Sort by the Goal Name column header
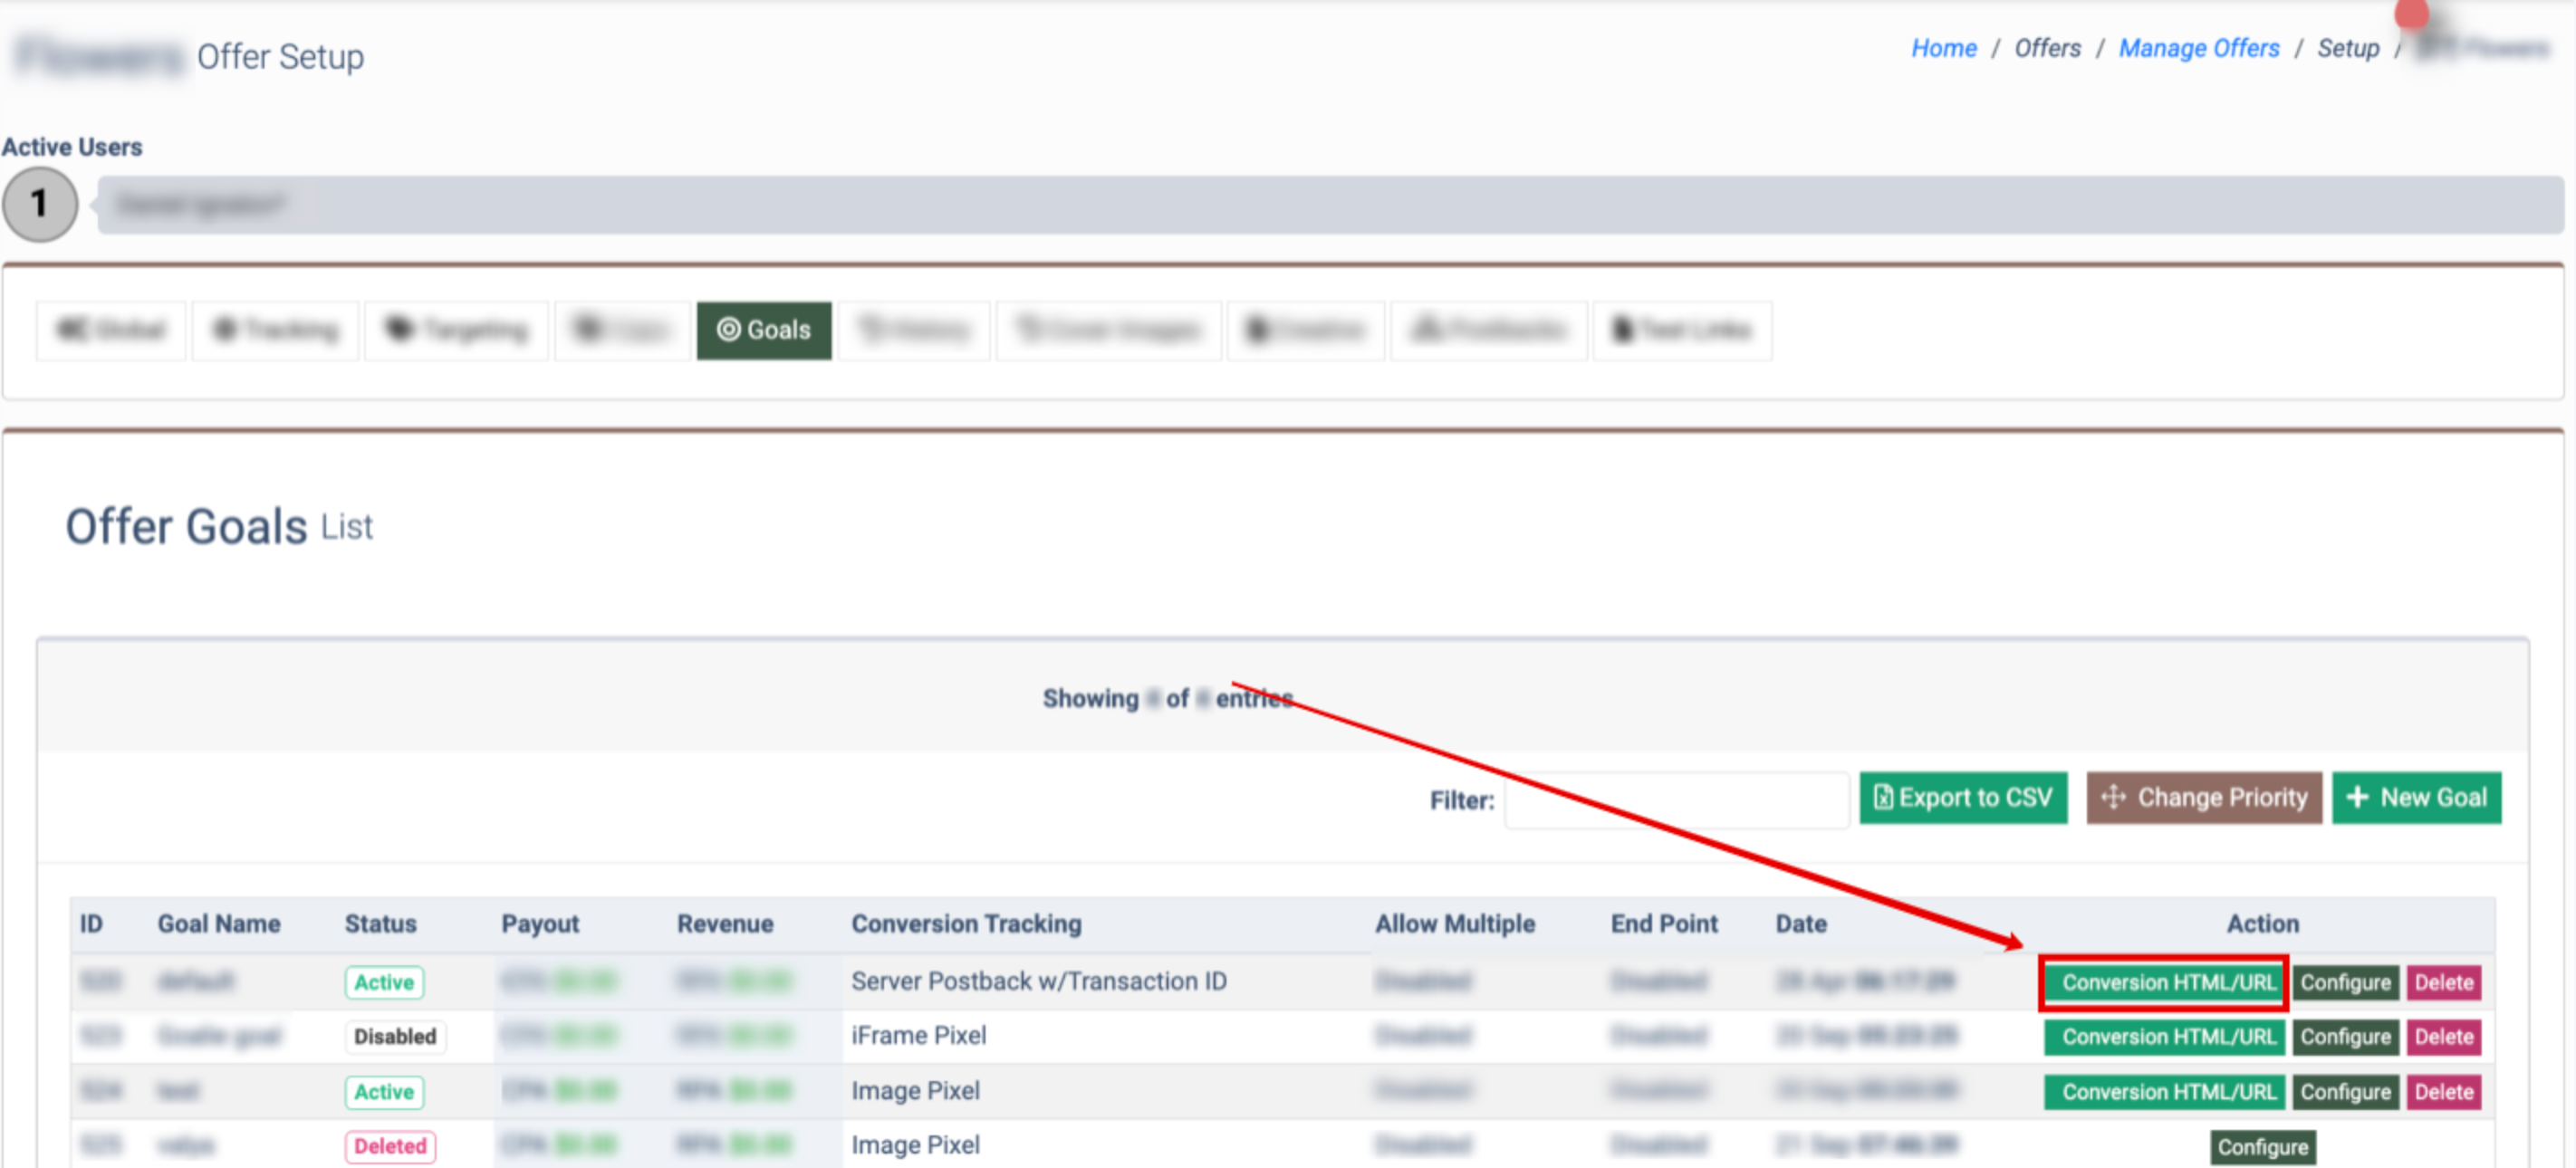The width and height of the screenshot is (2576, 1168). 218,923
